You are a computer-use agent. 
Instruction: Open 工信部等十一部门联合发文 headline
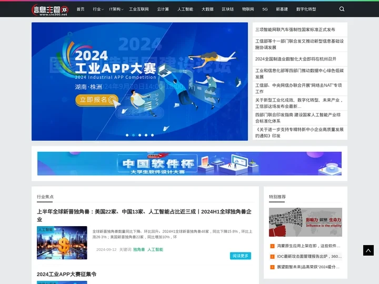(300, 44)
